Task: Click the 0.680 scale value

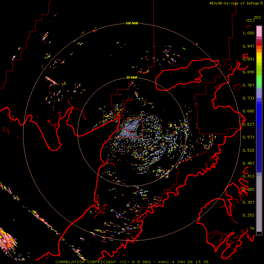Action: point(248,111)
